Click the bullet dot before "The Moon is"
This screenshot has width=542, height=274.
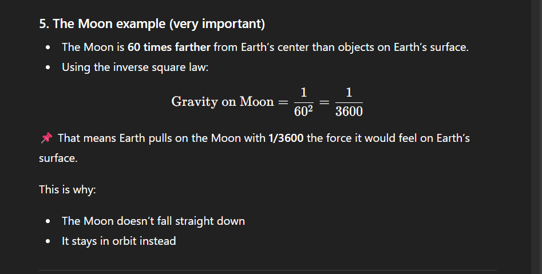pyautogui.click(x=50, y=47)
